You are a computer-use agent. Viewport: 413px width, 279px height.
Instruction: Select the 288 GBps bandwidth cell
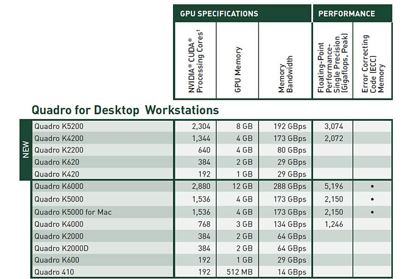coord(290,187)
